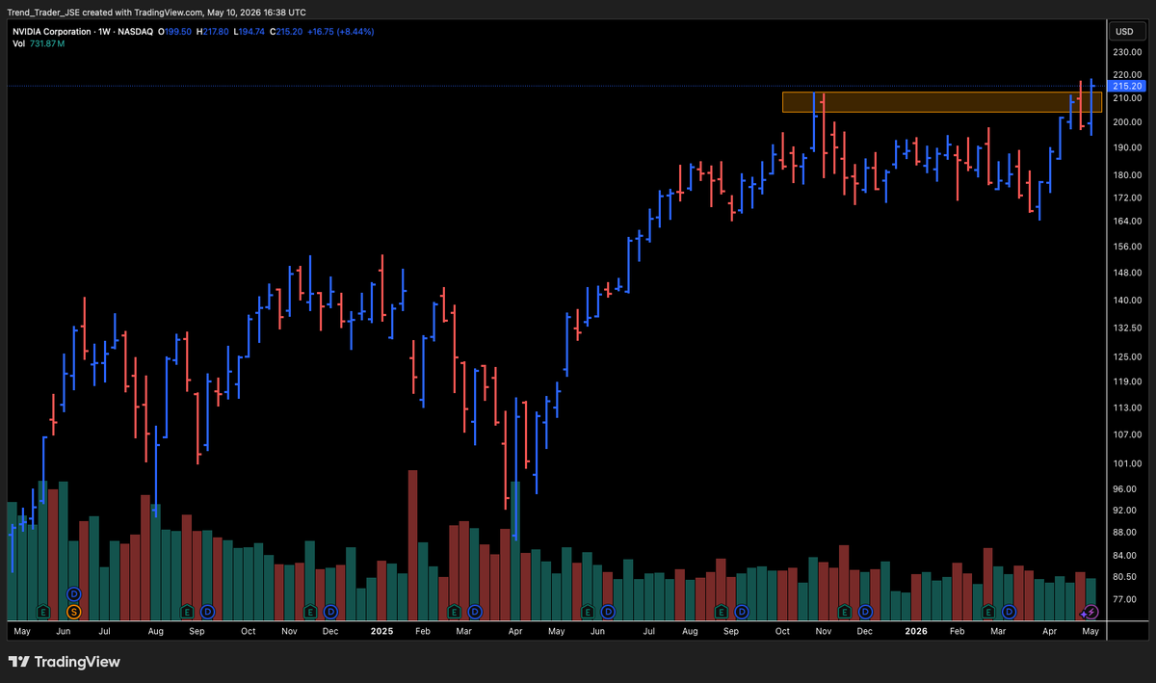
Task: Select the earnings E marker after Nov 2024
Action: click(x=310, y=611)
